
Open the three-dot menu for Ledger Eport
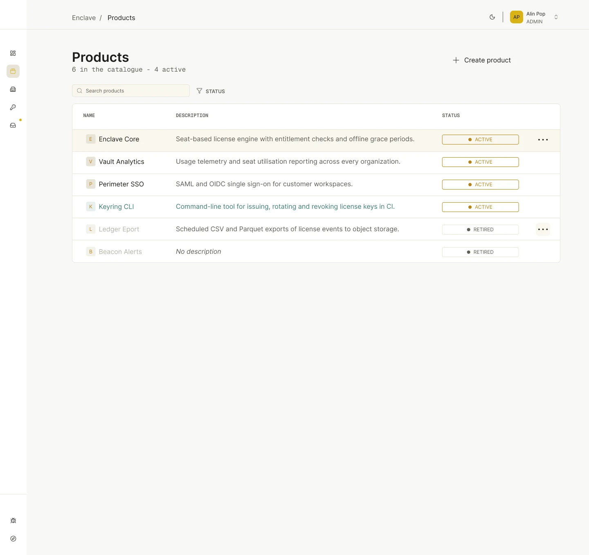click(x=543, y=229)
